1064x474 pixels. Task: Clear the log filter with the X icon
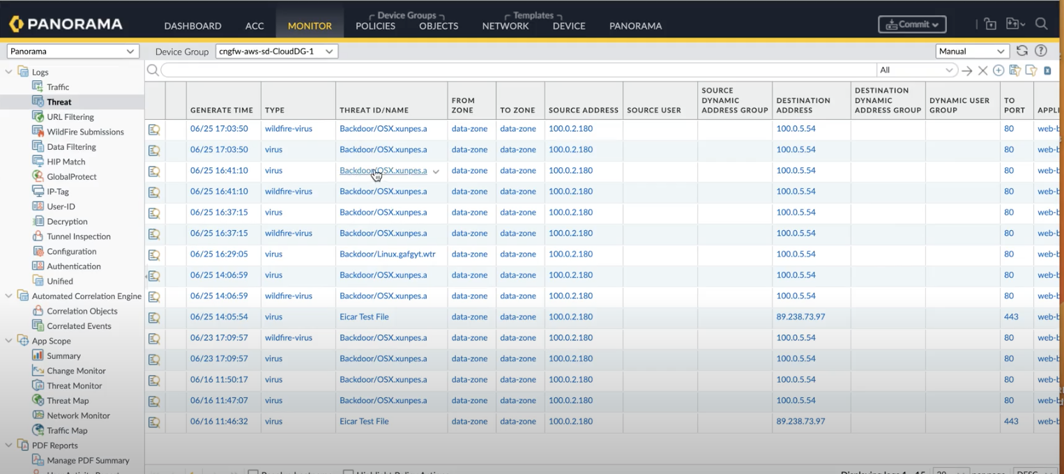pyautogui.click(x=982, y=70)
